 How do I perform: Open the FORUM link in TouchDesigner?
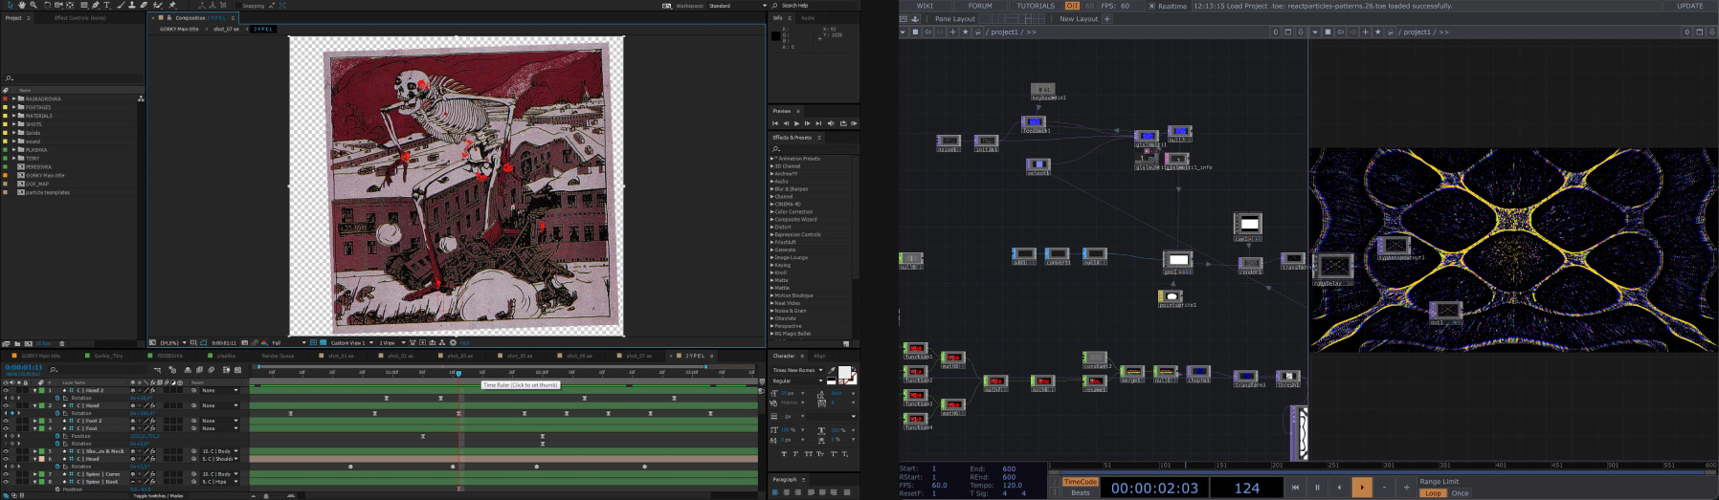coord(980,6)
